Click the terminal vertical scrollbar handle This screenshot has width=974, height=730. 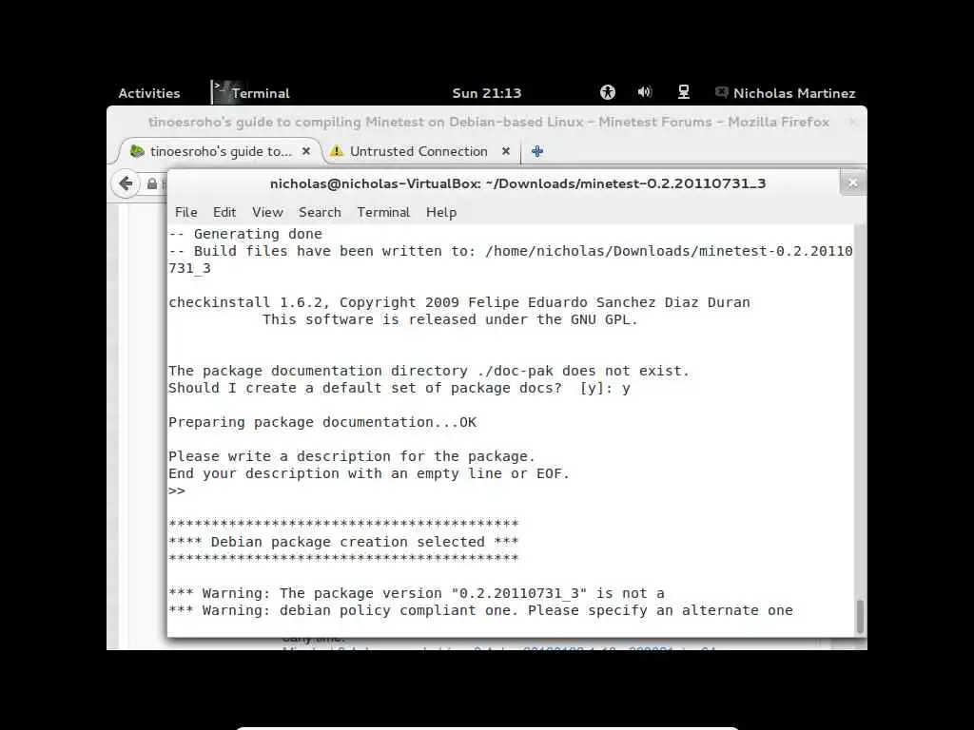860,616
